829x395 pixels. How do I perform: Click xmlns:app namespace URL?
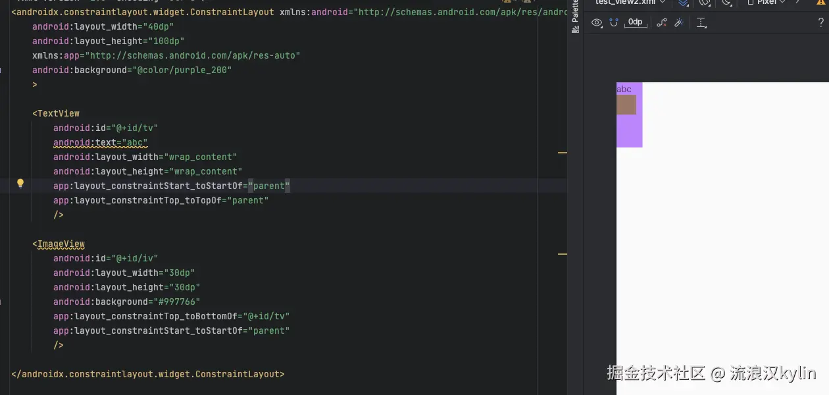192,55
